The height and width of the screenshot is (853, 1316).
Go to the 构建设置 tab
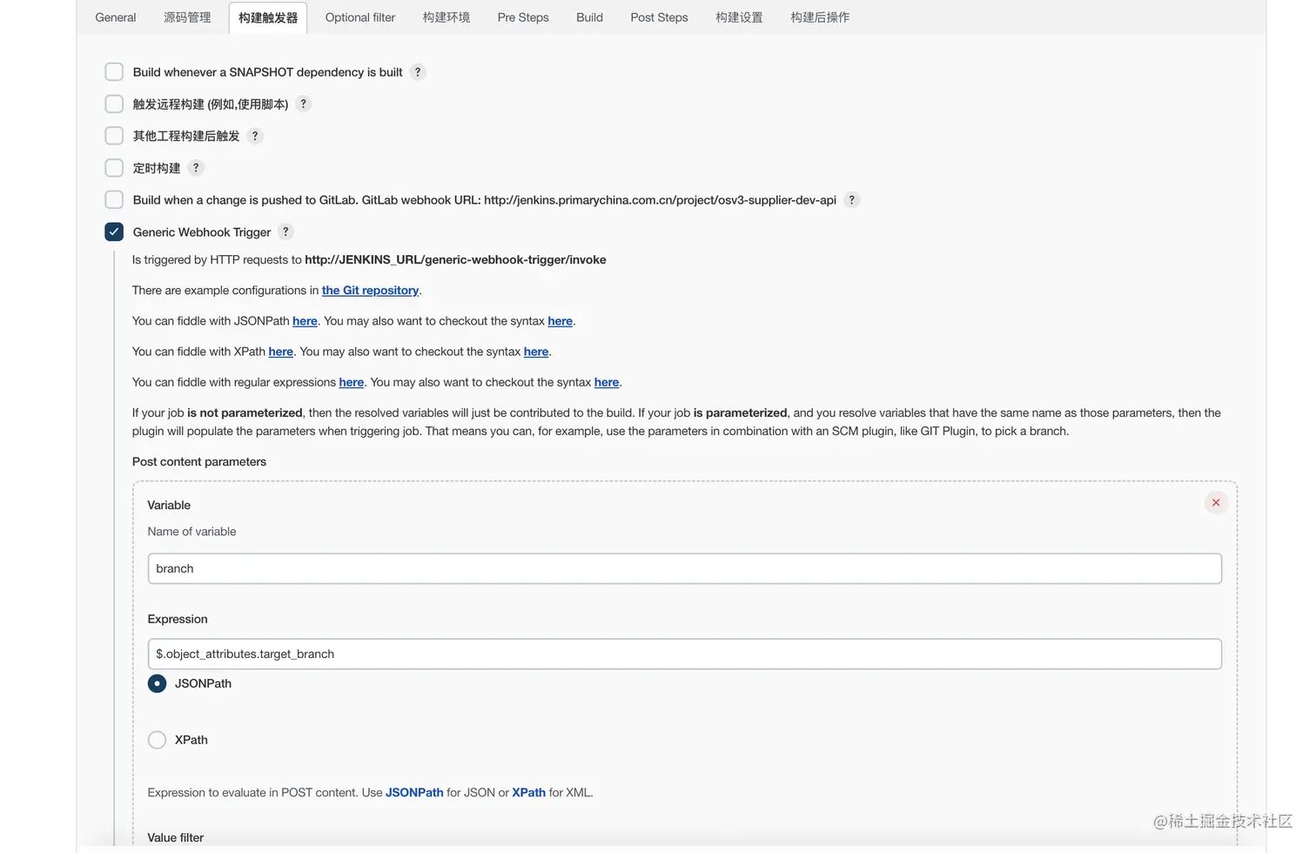tap(739, 17)
